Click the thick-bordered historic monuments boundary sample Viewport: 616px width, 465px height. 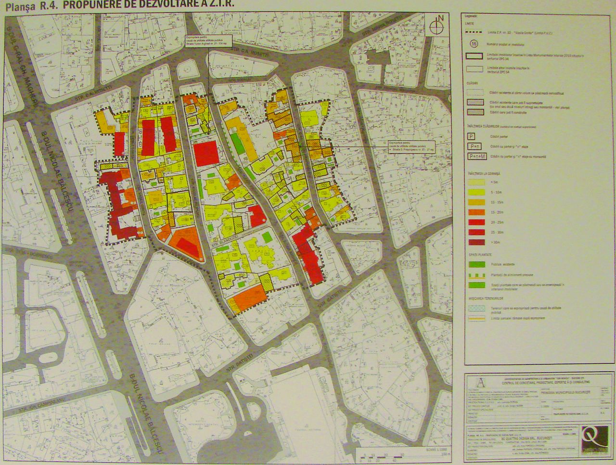(475, 56)
